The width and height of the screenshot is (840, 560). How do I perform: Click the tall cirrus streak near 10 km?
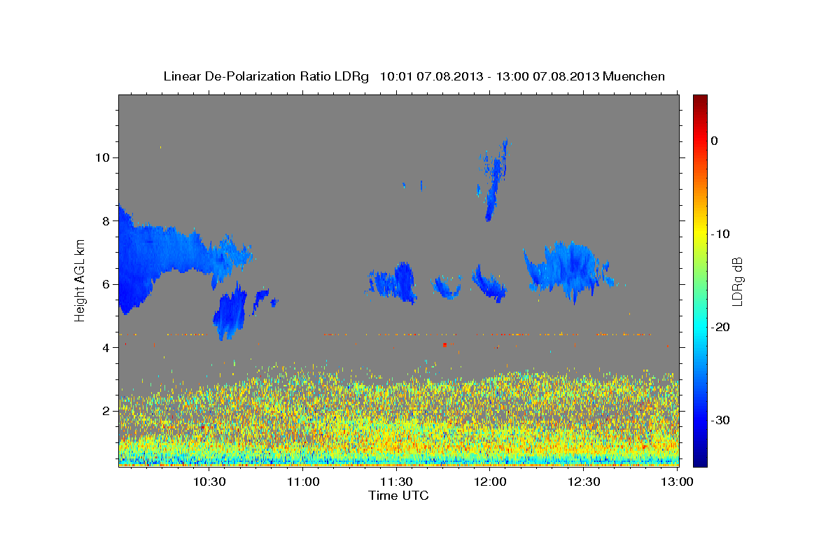495,181
